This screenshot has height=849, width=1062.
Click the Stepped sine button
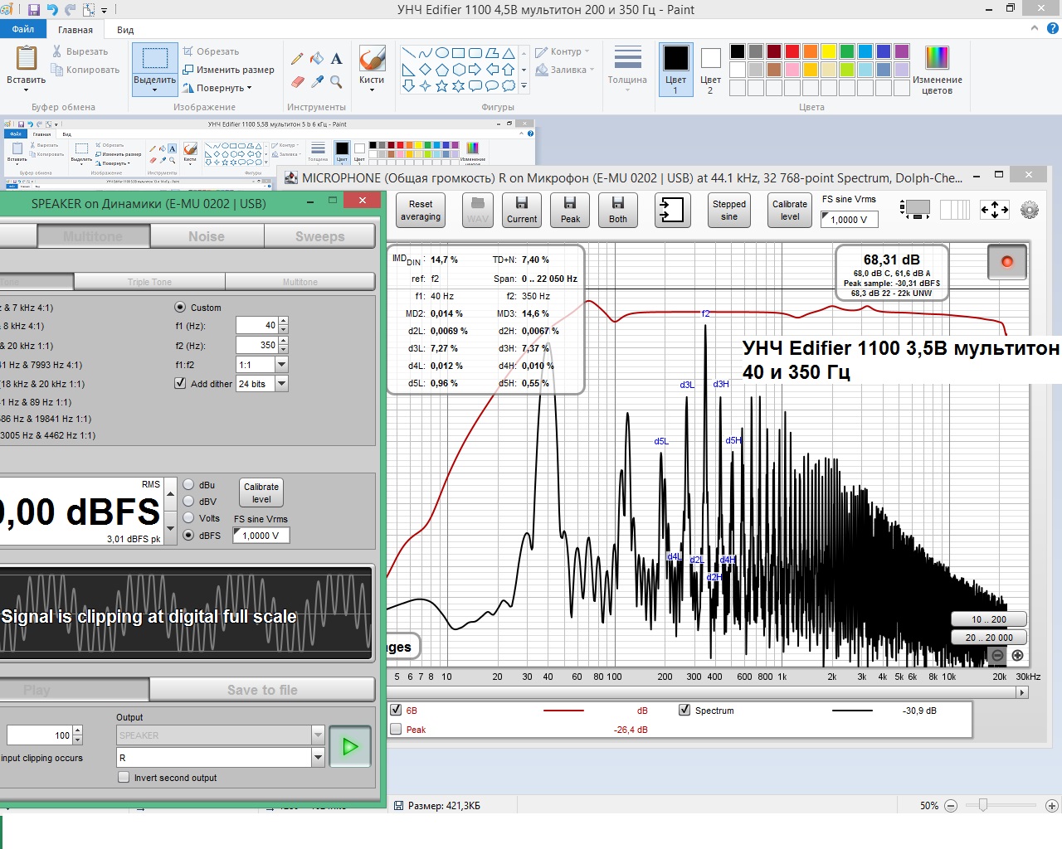pyautogui.click(x=729, y=210)
